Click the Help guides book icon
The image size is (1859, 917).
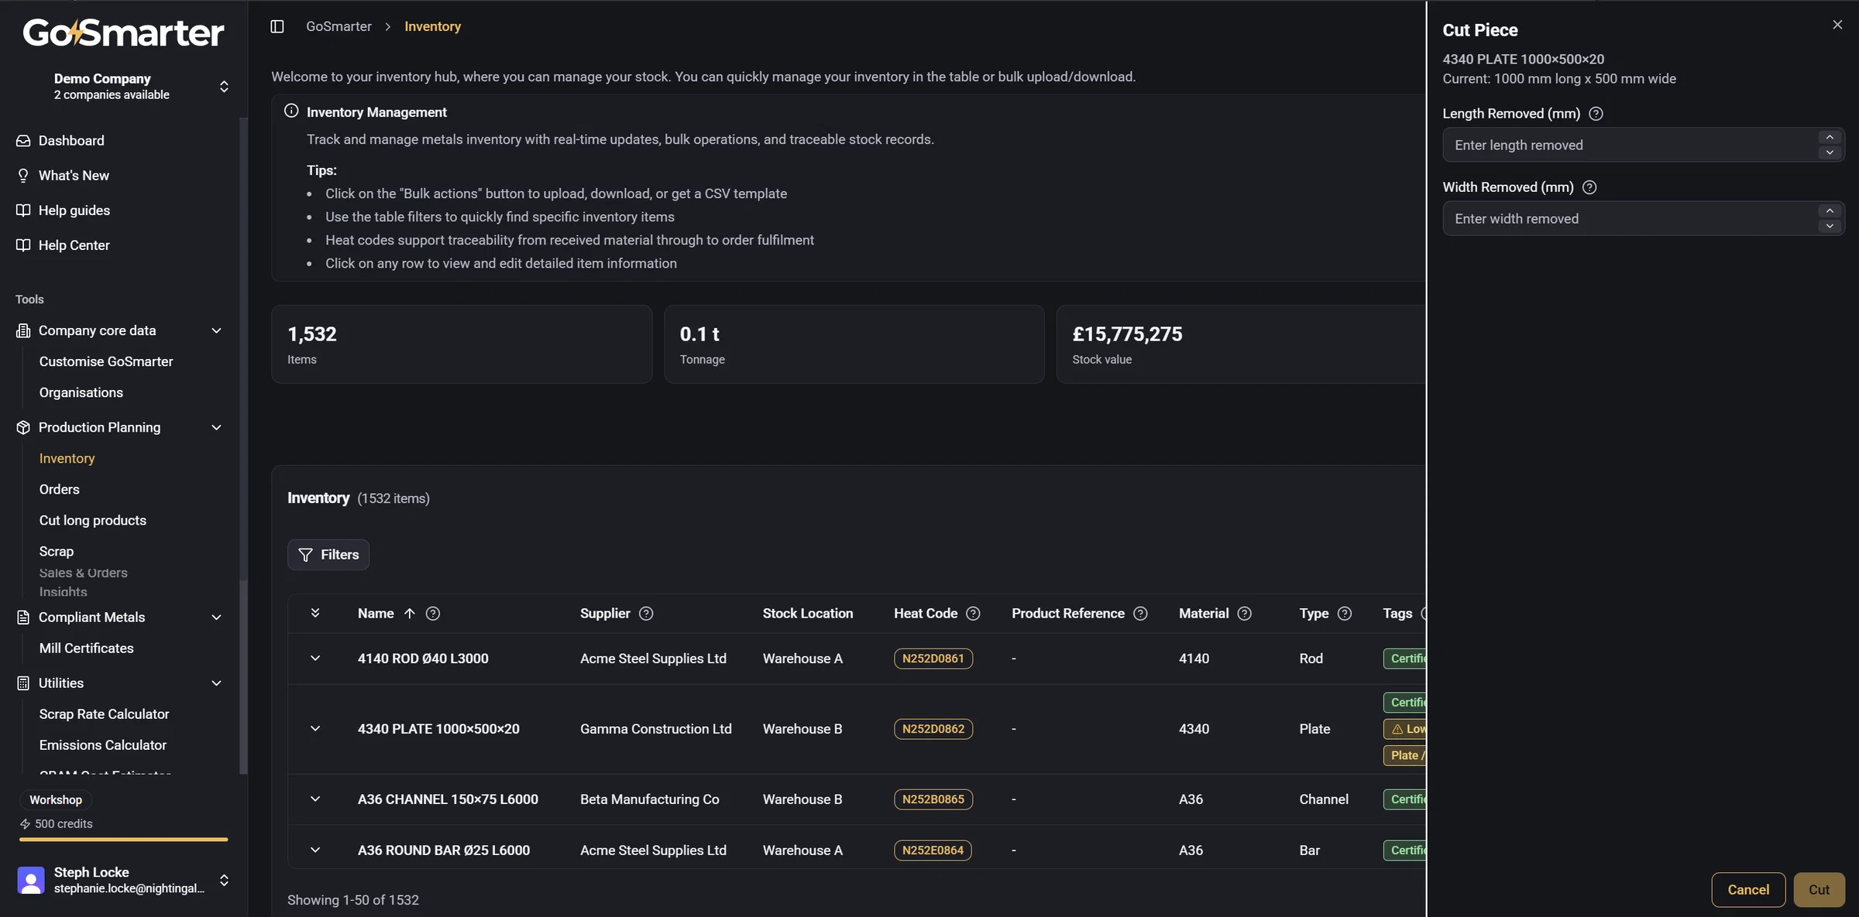point(23,210)
